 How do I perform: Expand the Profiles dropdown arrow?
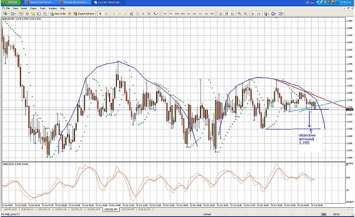[16, 14]
